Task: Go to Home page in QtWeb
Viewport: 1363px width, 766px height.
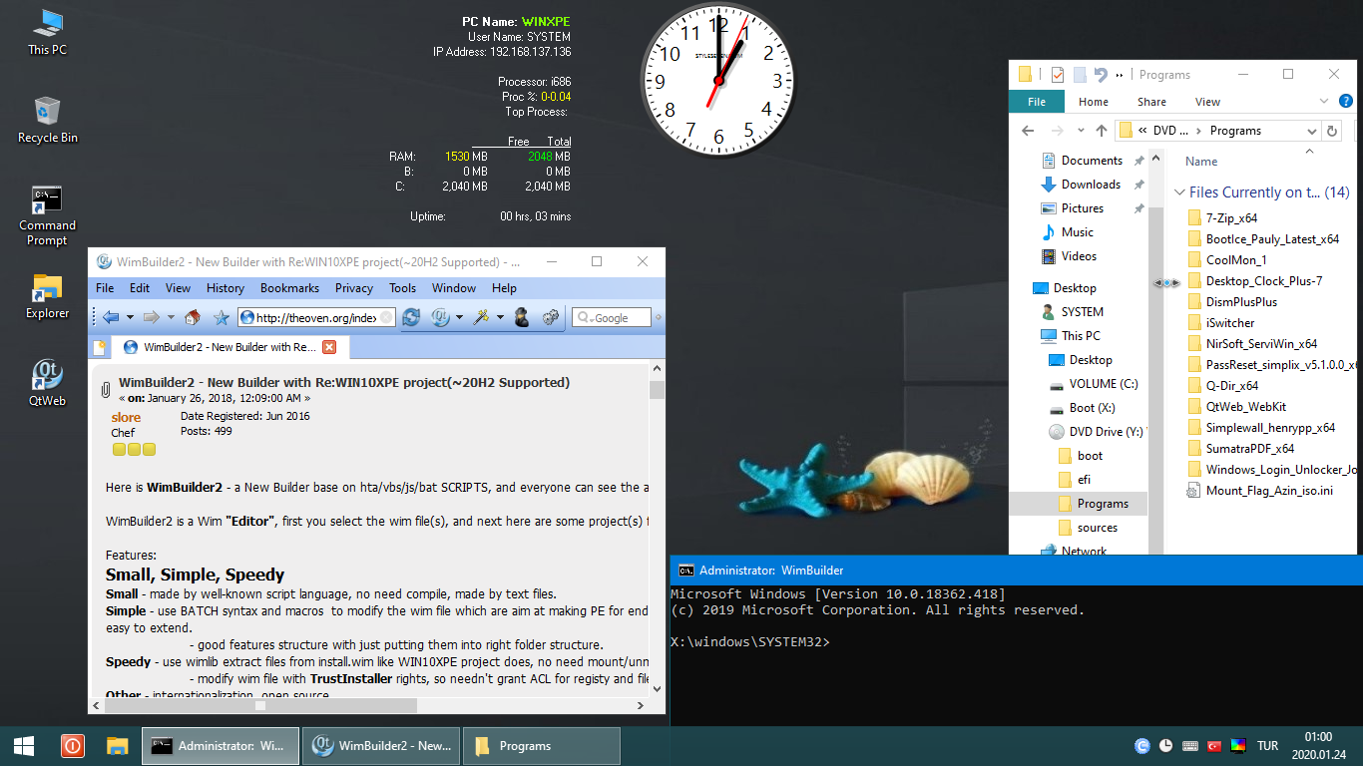Action: click(x=193, y=317)
